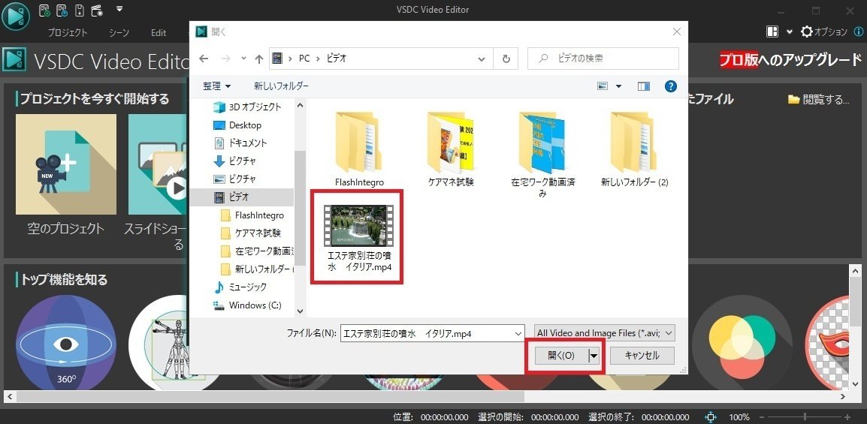This screenshot has height=424, width=867.
Task: Open recent locations dropdown next to forward arrow
Action: click(x=244, y=59)
